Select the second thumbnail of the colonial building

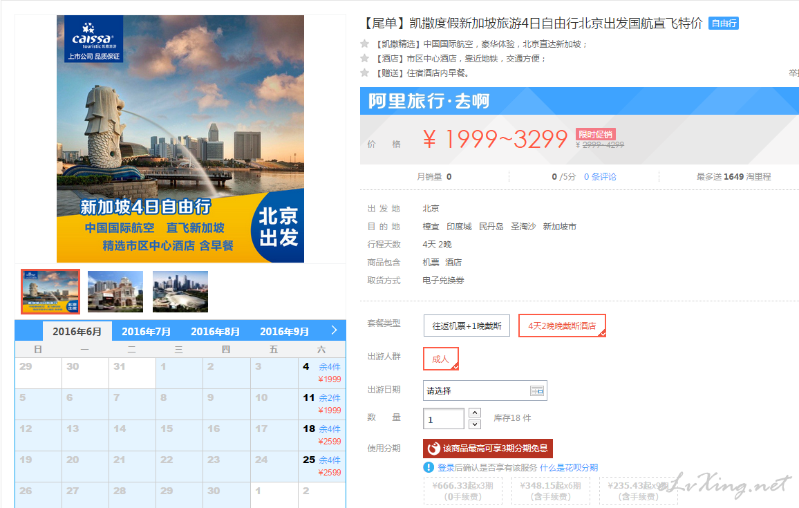click(115, 292)
